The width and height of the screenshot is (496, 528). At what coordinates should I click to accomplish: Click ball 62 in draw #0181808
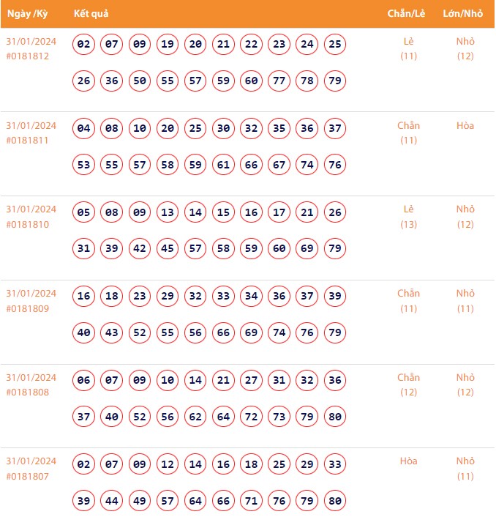[195, 417]
